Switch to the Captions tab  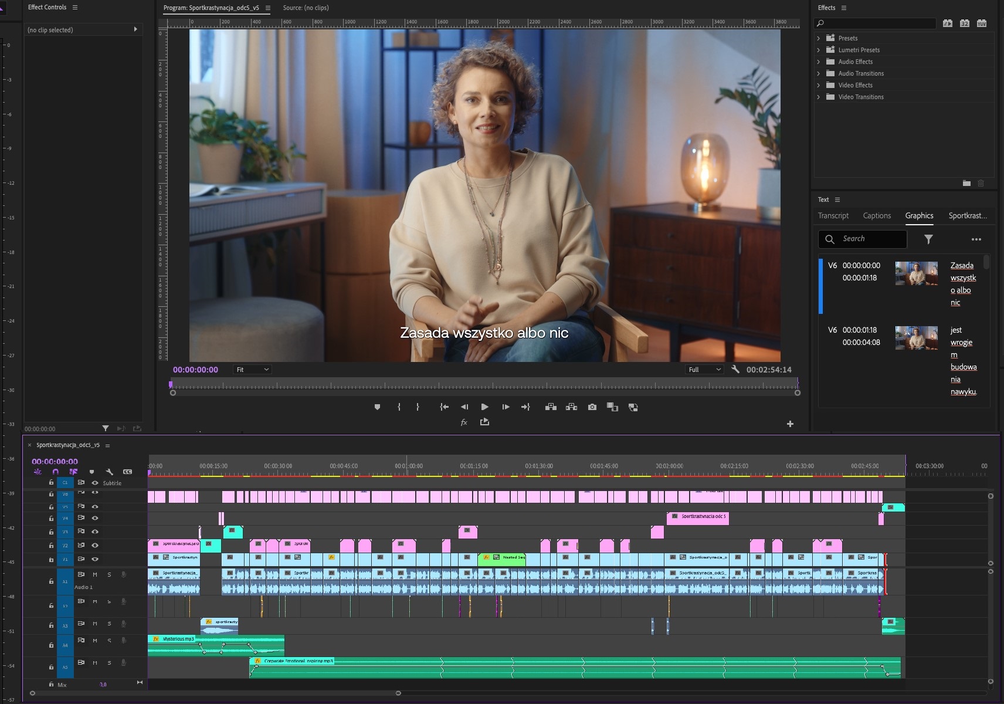877,216
